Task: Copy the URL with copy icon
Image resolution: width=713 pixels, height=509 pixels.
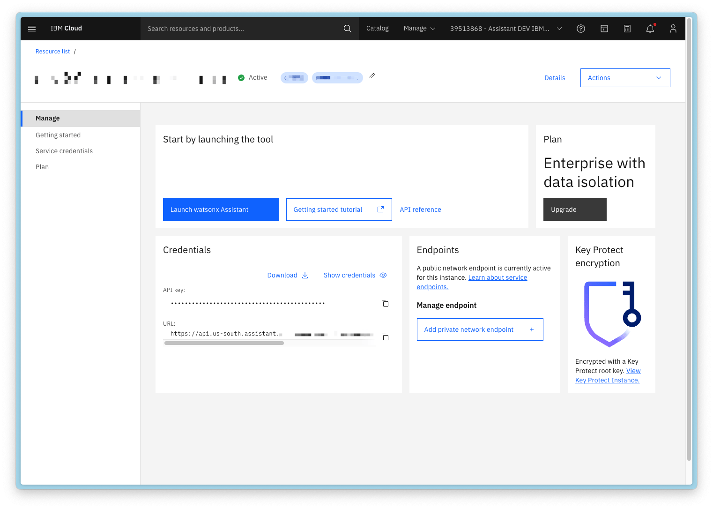Action: point(385,337)
